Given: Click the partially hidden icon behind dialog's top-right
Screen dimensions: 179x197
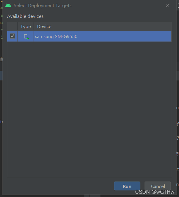Looking at the screenshot, I should (178, 5).
